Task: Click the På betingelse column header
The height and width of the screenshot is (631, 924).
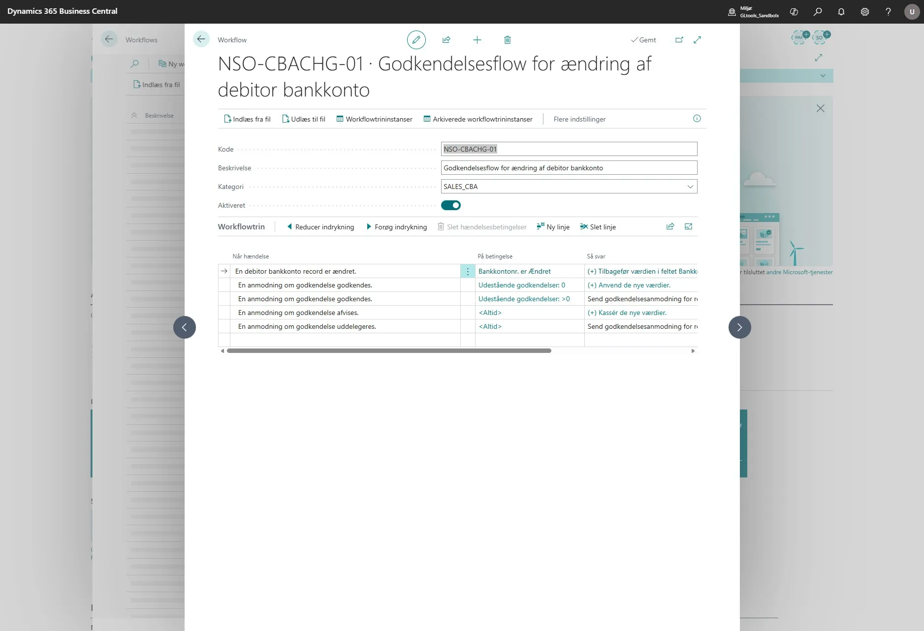Action: pyautogui.click(x=495, y=256)
